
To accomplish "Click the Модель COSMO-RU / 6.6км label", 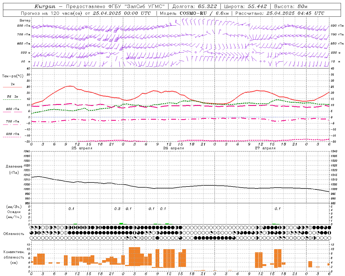I will click(x=194, y=13).
